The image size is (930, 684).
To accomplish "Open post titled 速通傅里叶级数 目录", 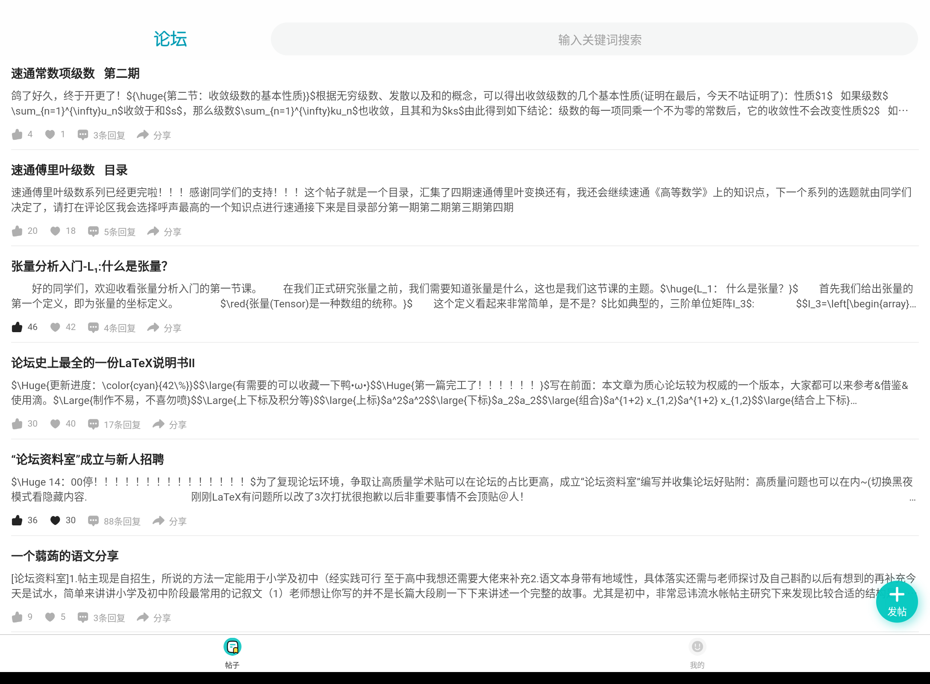I will (69, 170).
